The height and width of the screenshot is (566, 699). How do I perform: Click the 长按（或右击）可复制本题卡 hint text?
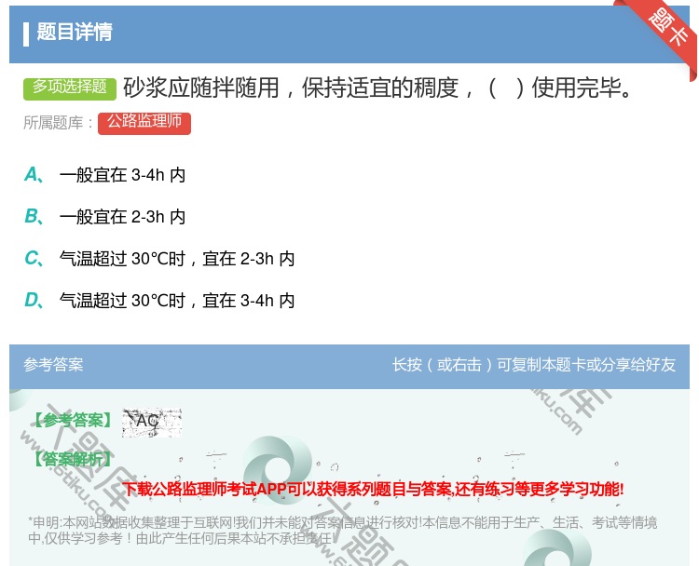click(x=534, y=365)
